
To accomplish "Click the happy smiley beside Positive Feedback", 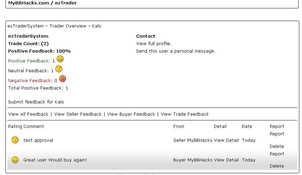I will click(x=60, y=59).
